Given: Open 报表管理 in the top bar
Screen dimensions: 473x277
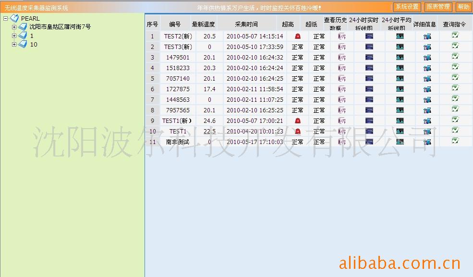Looking at the screenshot, I should 438,7.
